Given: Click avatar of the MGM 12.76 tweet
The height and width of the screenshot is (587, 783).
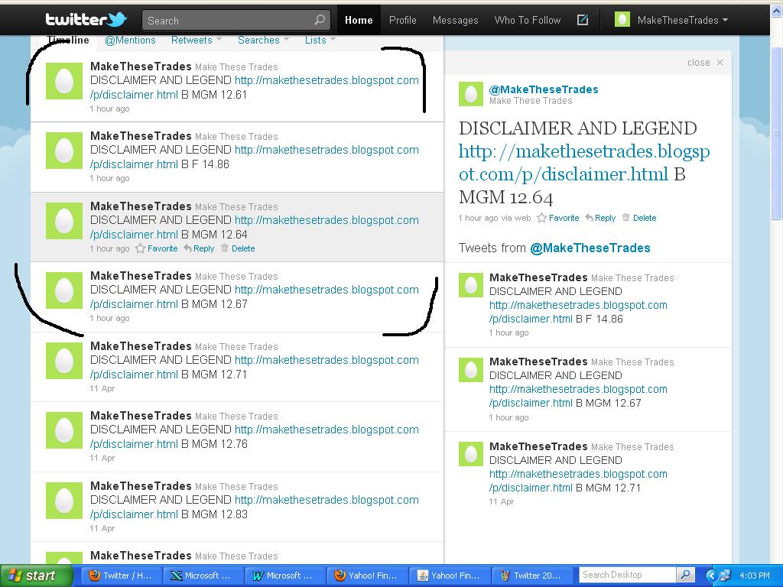Looking at the screenshot, I should (64, 430).
